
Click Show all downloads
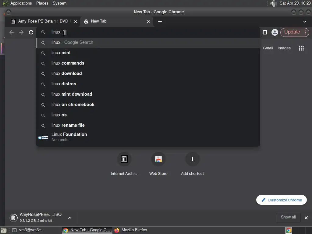click(288, 217)
